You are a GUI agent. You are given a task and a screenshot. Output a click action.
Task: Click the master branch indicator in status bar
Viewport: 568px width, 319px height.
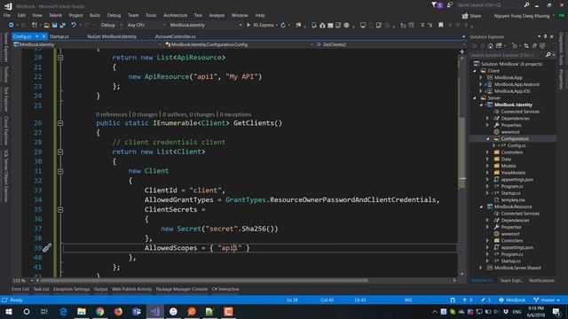[x=547, y=300]
